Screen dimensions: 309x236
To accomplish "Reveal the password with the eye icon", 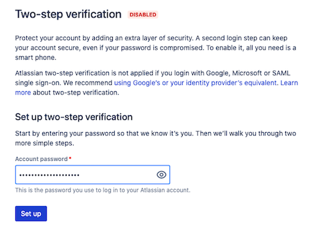I will coord(162,174).
